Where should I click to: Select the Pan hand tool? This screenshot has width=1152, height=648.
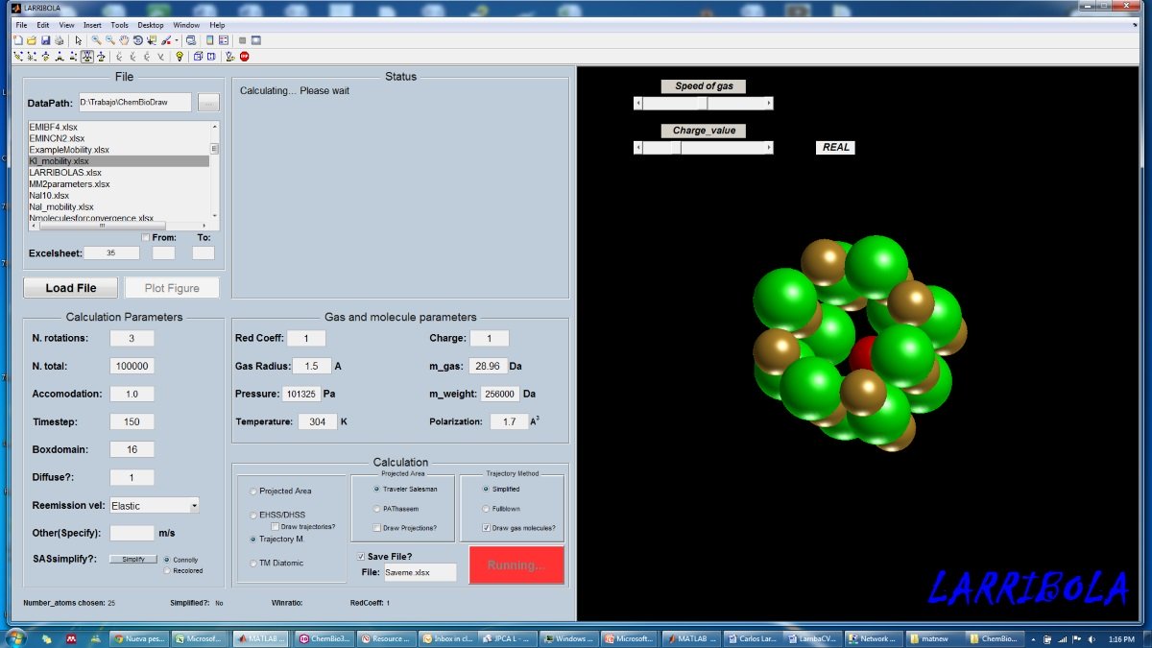pyautogui.click(x=124, y=40)
